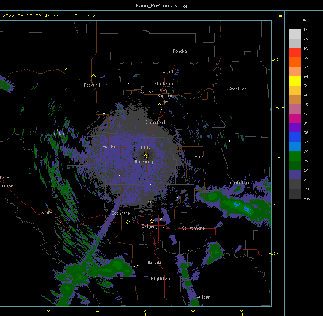The height and width of the screenshot is (316, 323).
Task: Click the km unit label at bottom left
Action: coord(6,312)
